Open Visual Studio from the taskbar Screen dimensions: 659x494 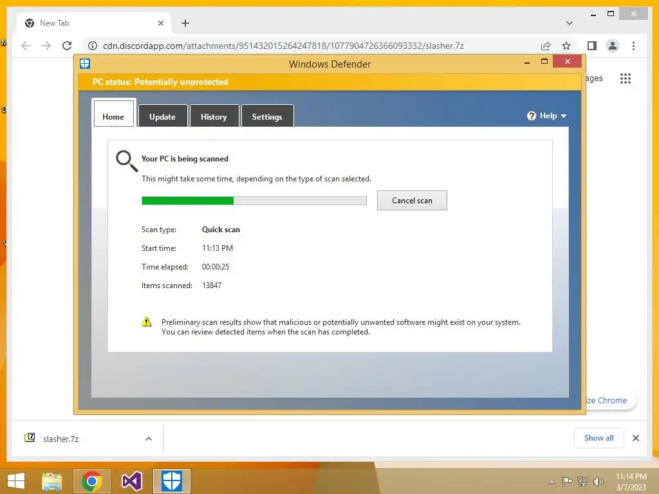pyautogui.click(x=131, y=481)
